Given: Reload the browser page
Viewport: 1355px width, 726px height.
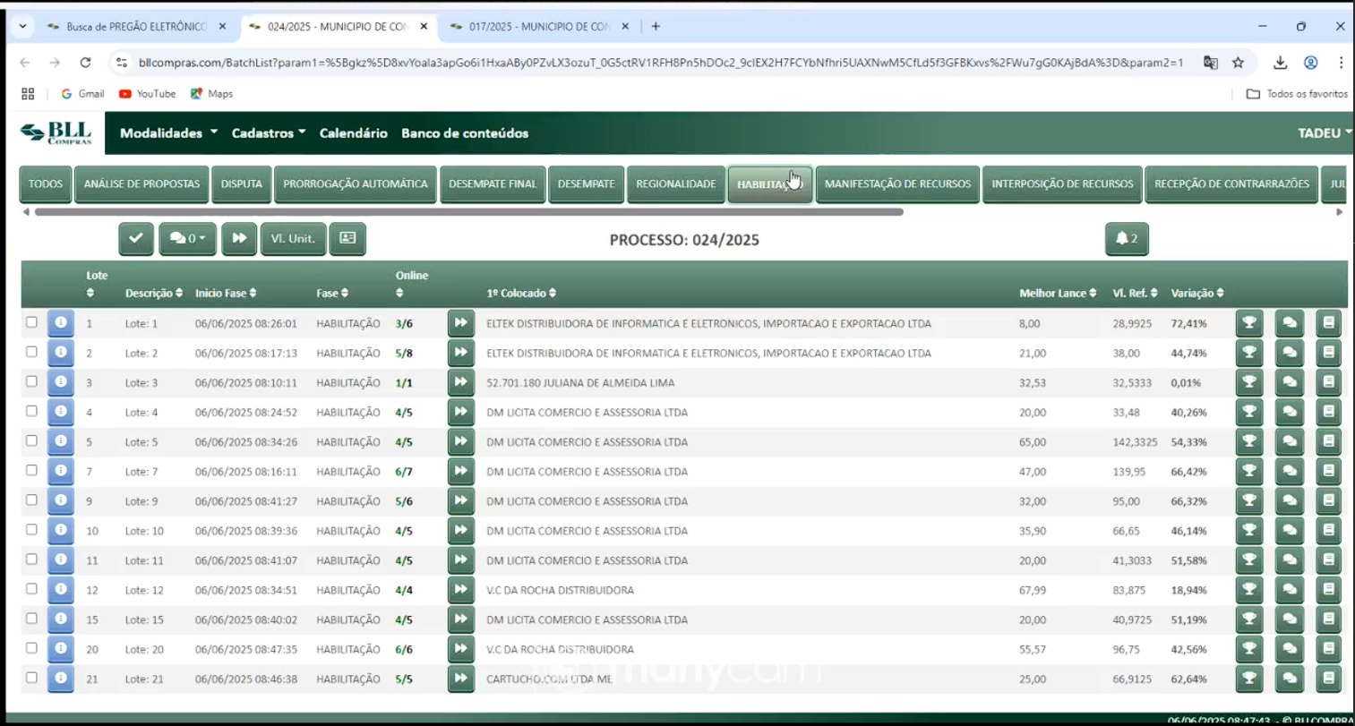Looking at the screenshot, I should coord(85,63).
